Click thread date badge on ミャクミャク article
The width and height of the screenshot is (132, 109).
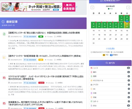click(x=30, y=60)
